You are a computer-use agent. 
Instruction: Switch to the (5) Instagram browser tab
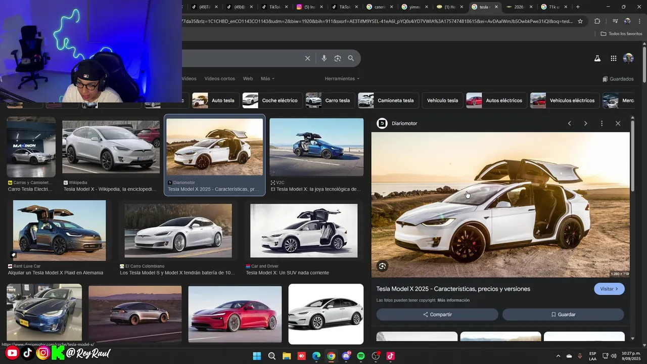pos(308,7)
